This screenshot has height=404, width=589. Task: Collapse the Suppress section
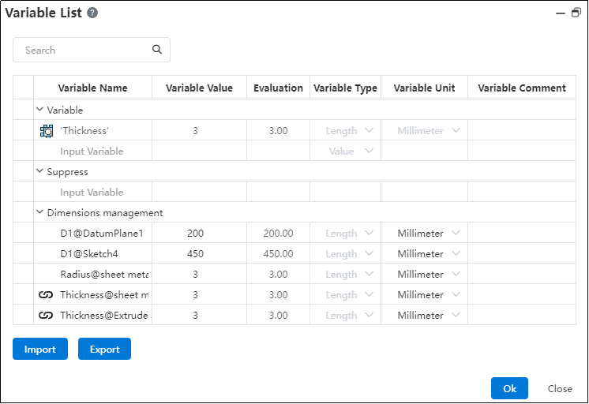39,172
